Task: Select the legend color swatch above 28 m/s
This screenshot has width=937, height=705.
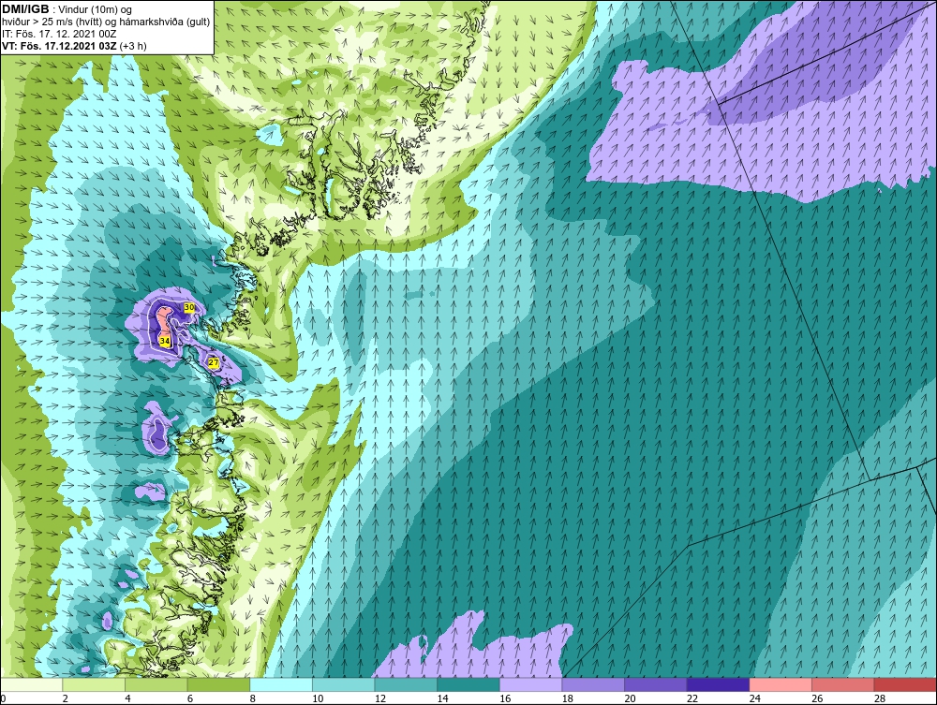Action: tap(905, 684)
